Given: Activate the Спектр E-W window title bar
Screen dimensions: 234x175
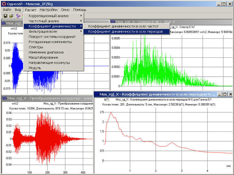Looking at the screenshot, I should pyautogui.click(x=171, y=22).
